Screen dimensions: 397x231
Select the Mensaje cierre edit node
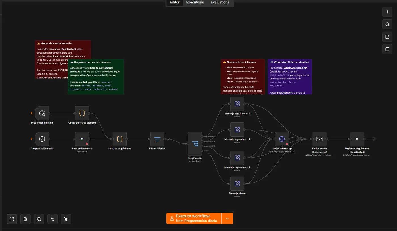[x=237, y=184]
